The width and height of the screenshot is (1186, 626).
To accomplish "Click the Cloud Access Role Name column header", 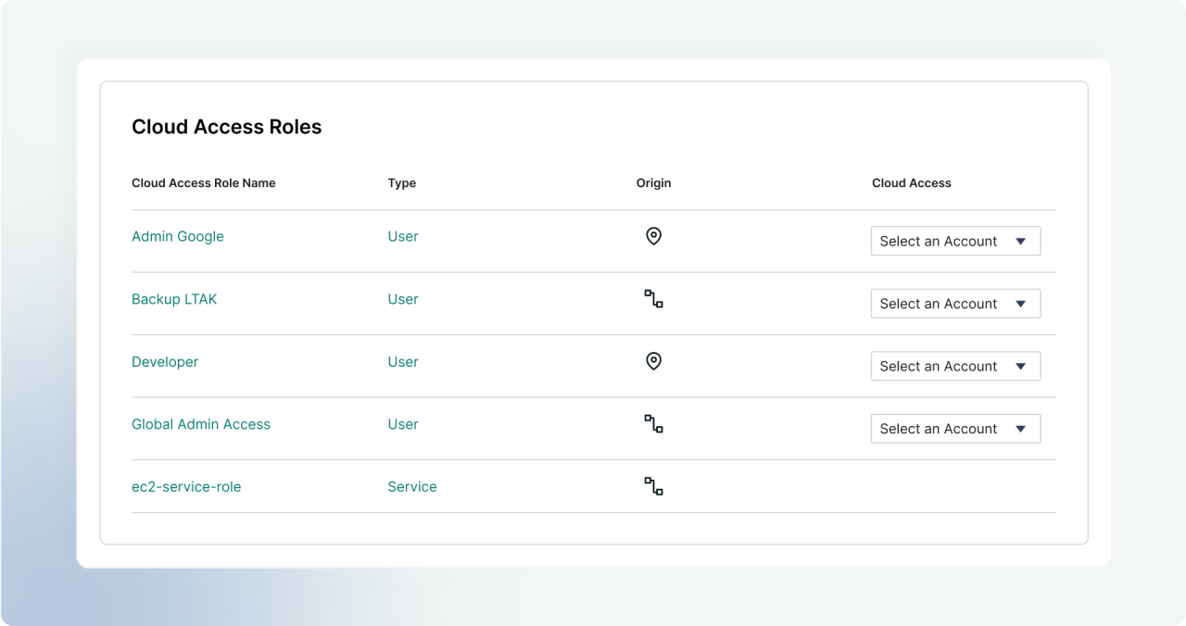I will [203, 183].
